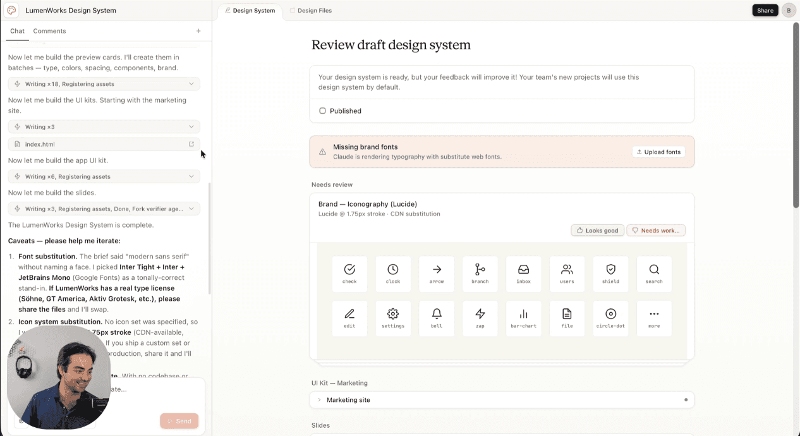This screenshot has width=800, height=436.
Task: Select the shield icon in the Lucide grid
Action: tap(610, 273)
